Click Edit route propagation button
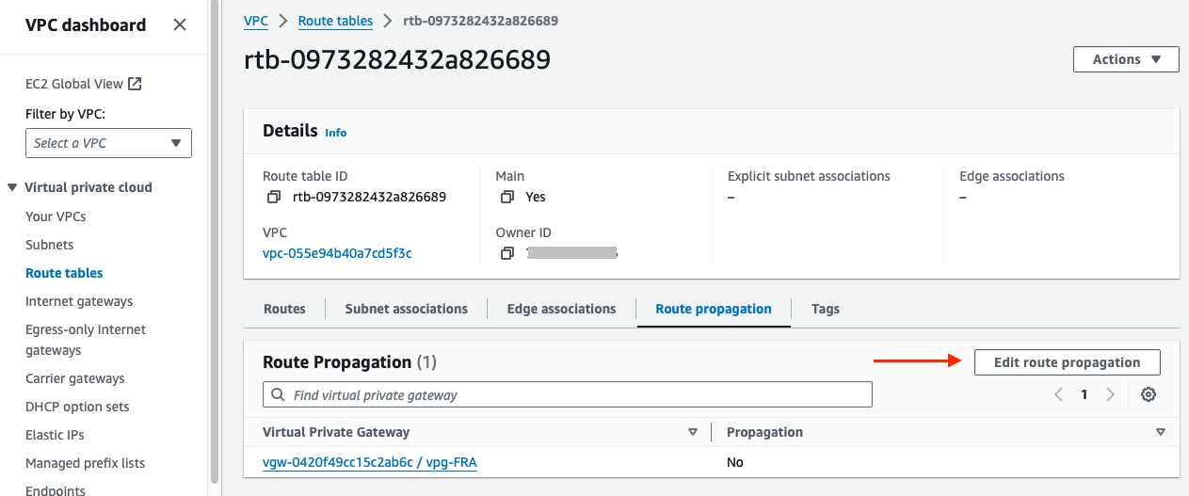Image resolution: width=1189 pixels, height=496 pixels. click(x=1067, y=362)
